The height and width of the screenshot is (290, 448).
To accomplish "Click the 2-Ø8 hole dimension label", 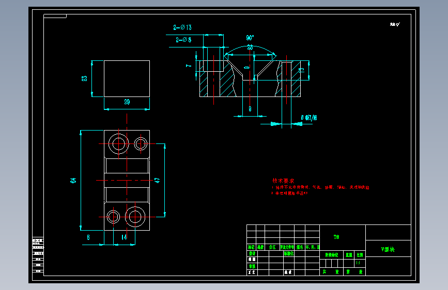I will click(183, 40).
